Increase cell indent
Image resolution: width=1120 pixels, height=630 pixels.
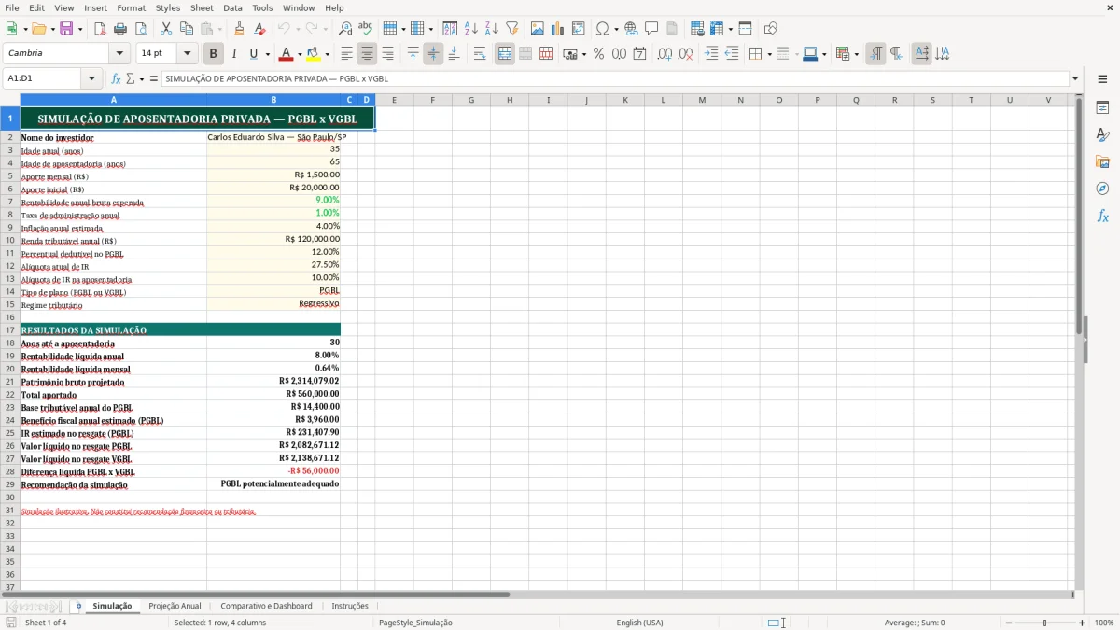coord(711,54)
